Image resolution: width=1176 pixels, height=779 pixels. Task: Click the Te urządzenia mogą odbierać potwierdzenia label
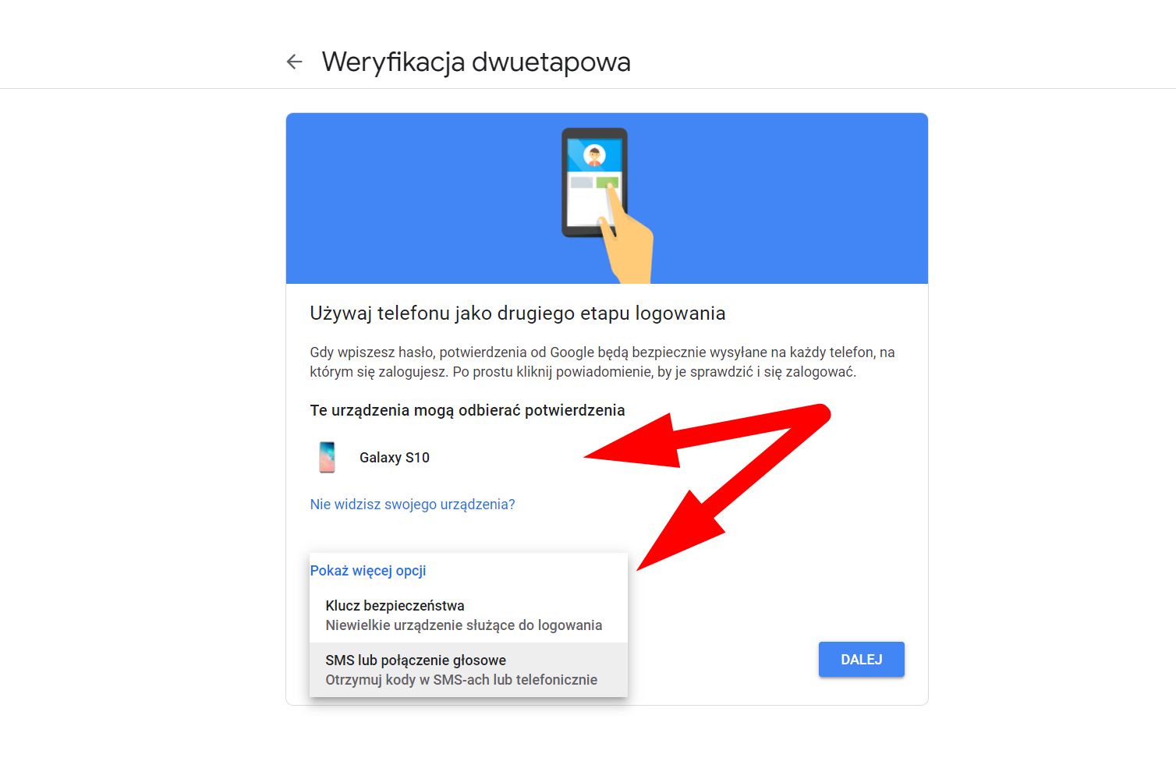click(467, 410)
